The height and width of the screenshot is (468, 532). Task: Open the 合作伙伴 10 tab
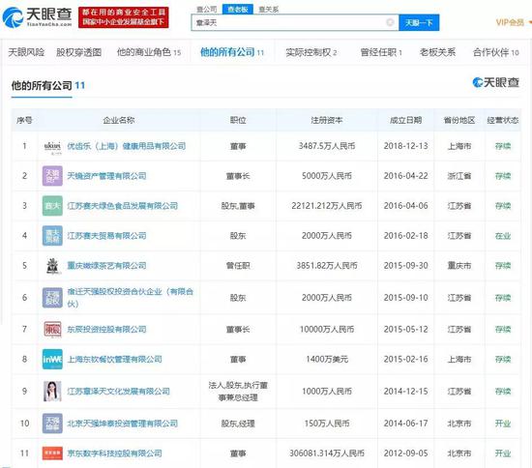pyautogui.click(x=496, y=52)
